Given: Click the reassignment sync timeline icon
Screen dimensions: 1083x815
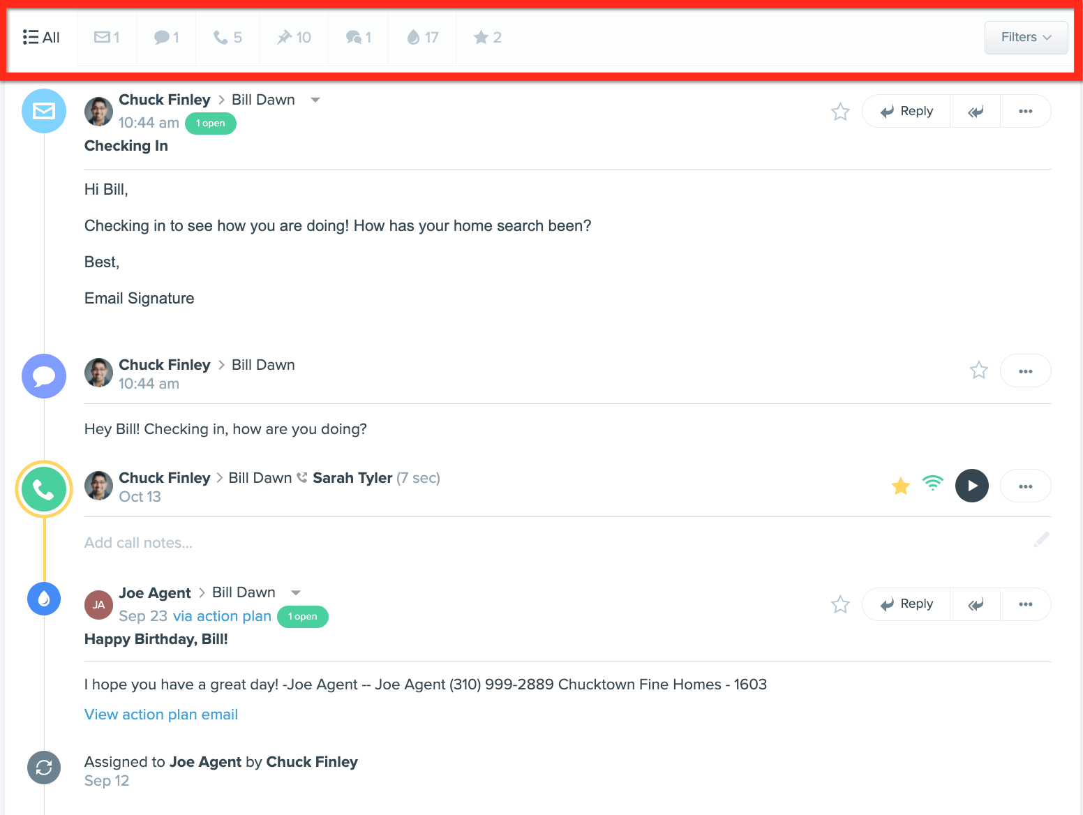Looking at the screenshot, I should pos(44,768).
